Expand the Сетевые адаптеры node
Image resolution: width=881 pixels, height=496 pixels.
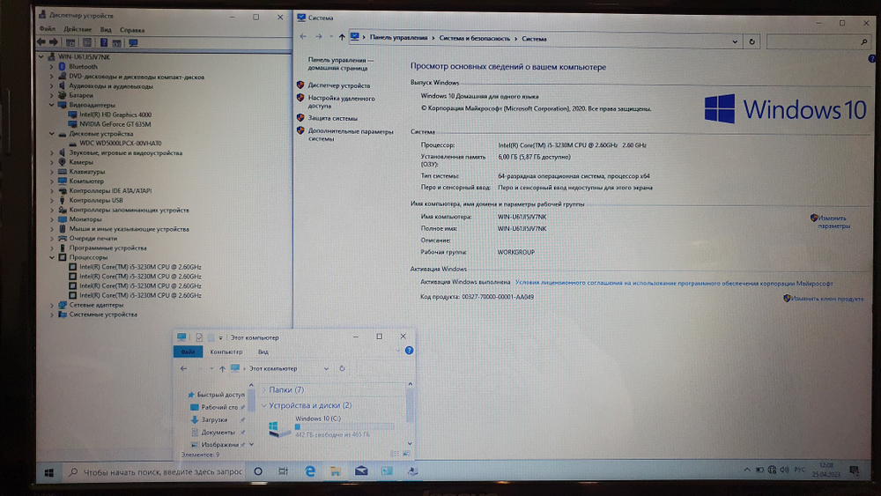tap(52, 305)
